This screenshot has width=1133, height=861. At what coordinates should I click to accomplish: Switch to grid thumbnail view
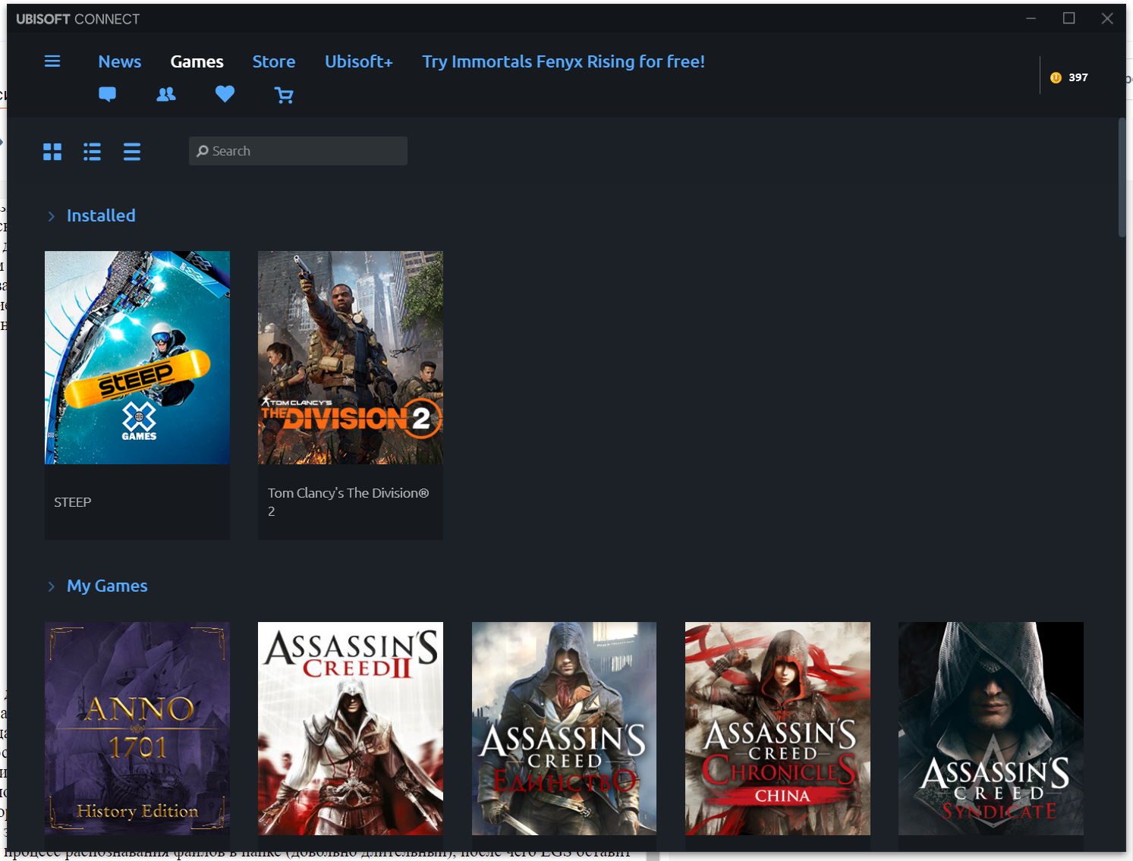pyautogui.click(x=52, y=152)
